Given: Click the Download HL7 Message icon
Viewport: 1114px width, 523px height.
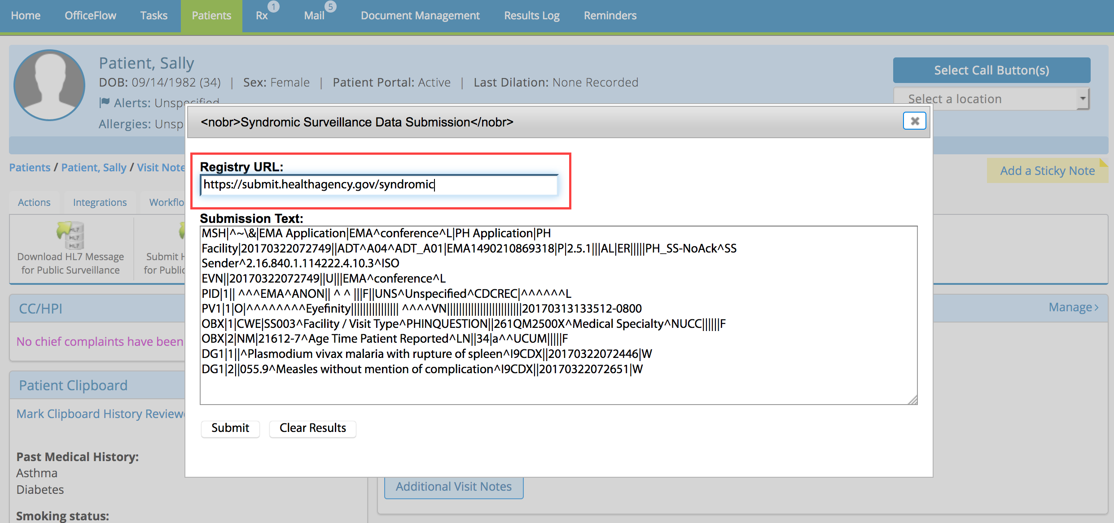Looking at the screenshot, I should (70, 235).
